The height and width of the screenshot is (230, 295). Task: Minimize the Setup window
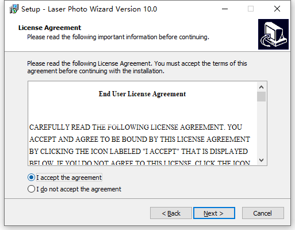pyautogui.click(x=225, y=9)
